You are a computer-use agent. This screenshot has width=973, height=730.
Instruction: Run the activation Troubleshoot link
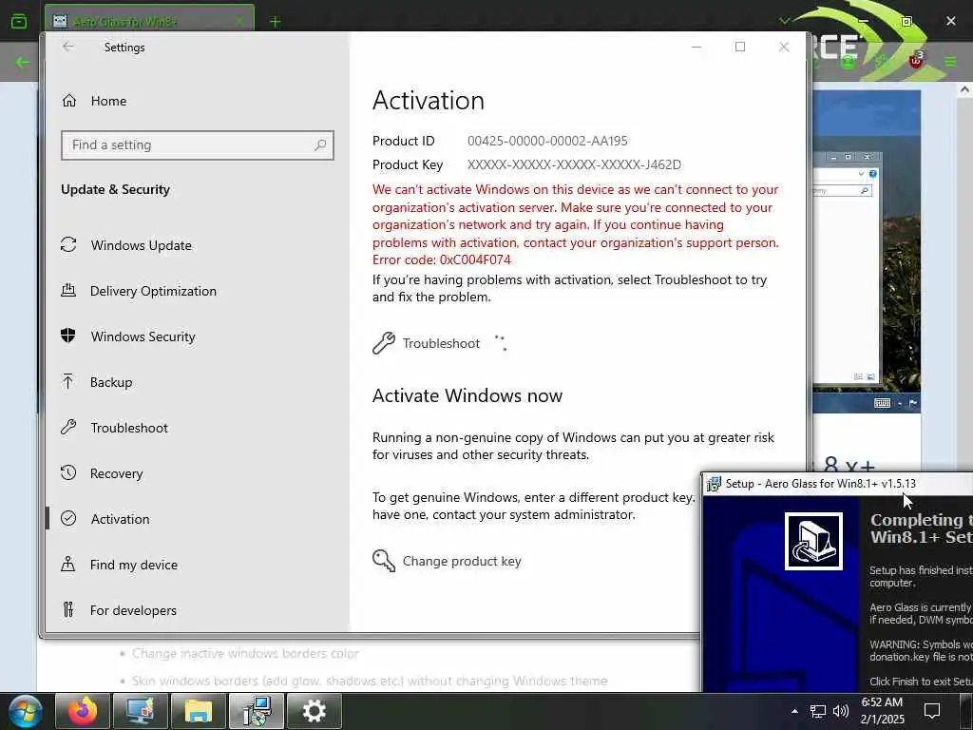tap(441, 343)
